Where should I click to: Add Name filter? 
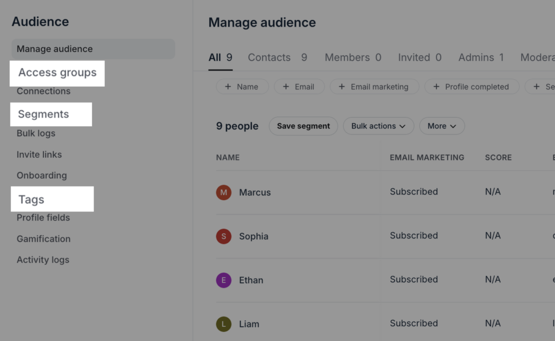point(242,87)
